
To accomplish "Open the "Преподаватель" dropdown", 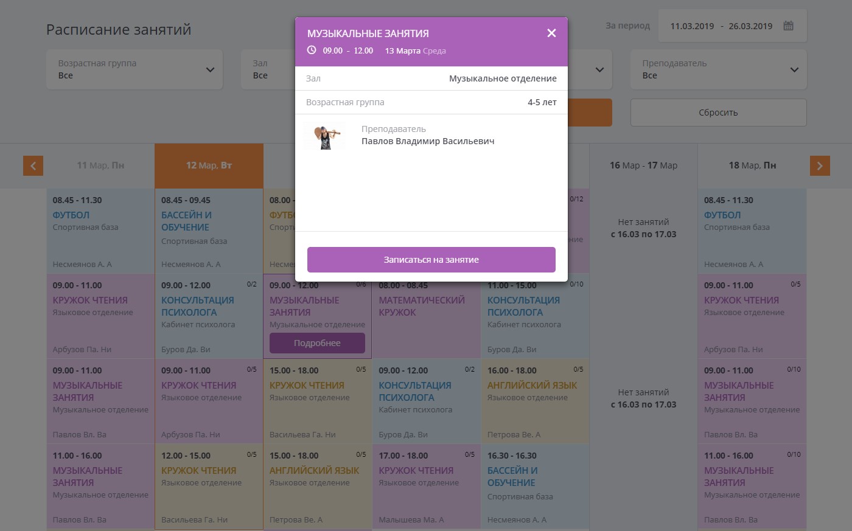I will click(x=718, y=69).
